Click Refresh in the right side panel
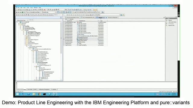The width and height of the screenshot is (193, 108). (x=170, y=20)
